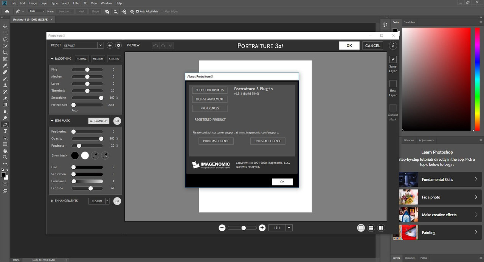Screen dimensions: 484x262
Task: Click PURCHASE LICENSE button
Action: coord(216,141)
